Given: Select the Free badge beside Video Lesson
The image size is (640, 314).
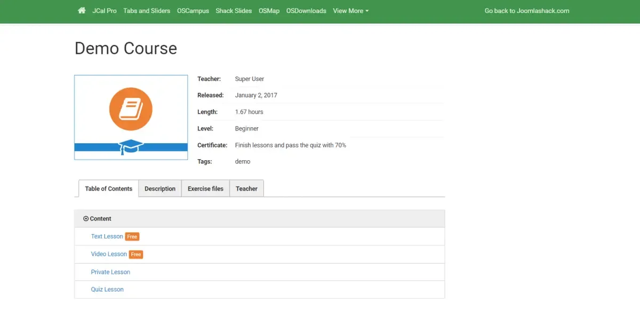Looking at the screenshot, I should tap(136, 254).
